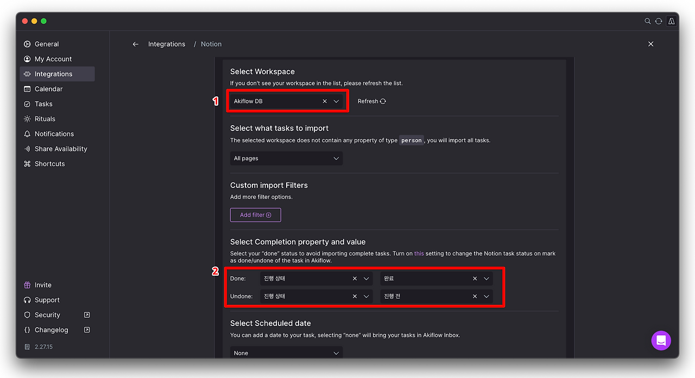Click the Notifications bell icon

27,134
